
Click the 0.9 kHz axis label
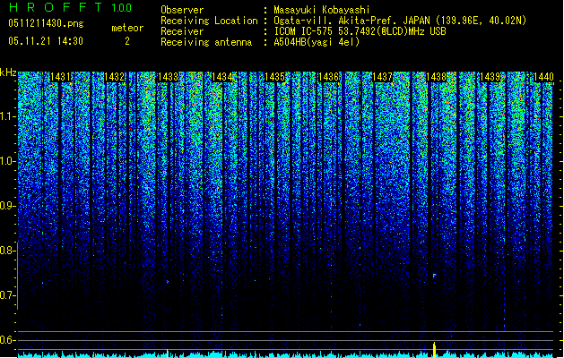(7, 206)
